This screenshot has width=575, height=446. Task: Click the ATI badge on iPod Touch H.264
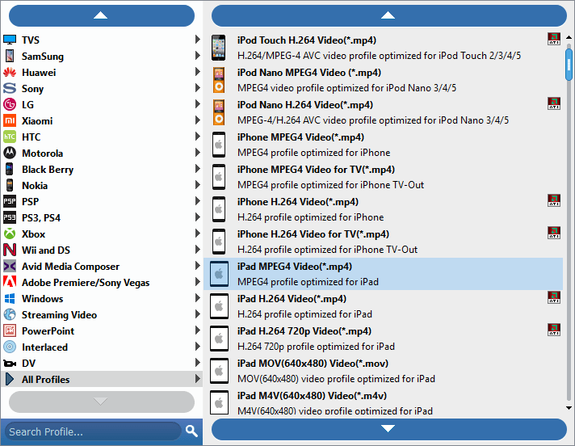tap(554, 39)
